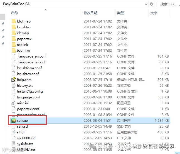The image size is (180, 154).
Task: Click the brushform.conf file icon
Action: click(14, 68)
